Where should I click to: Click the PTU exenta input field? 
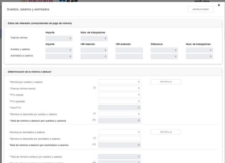pos(119,95)
